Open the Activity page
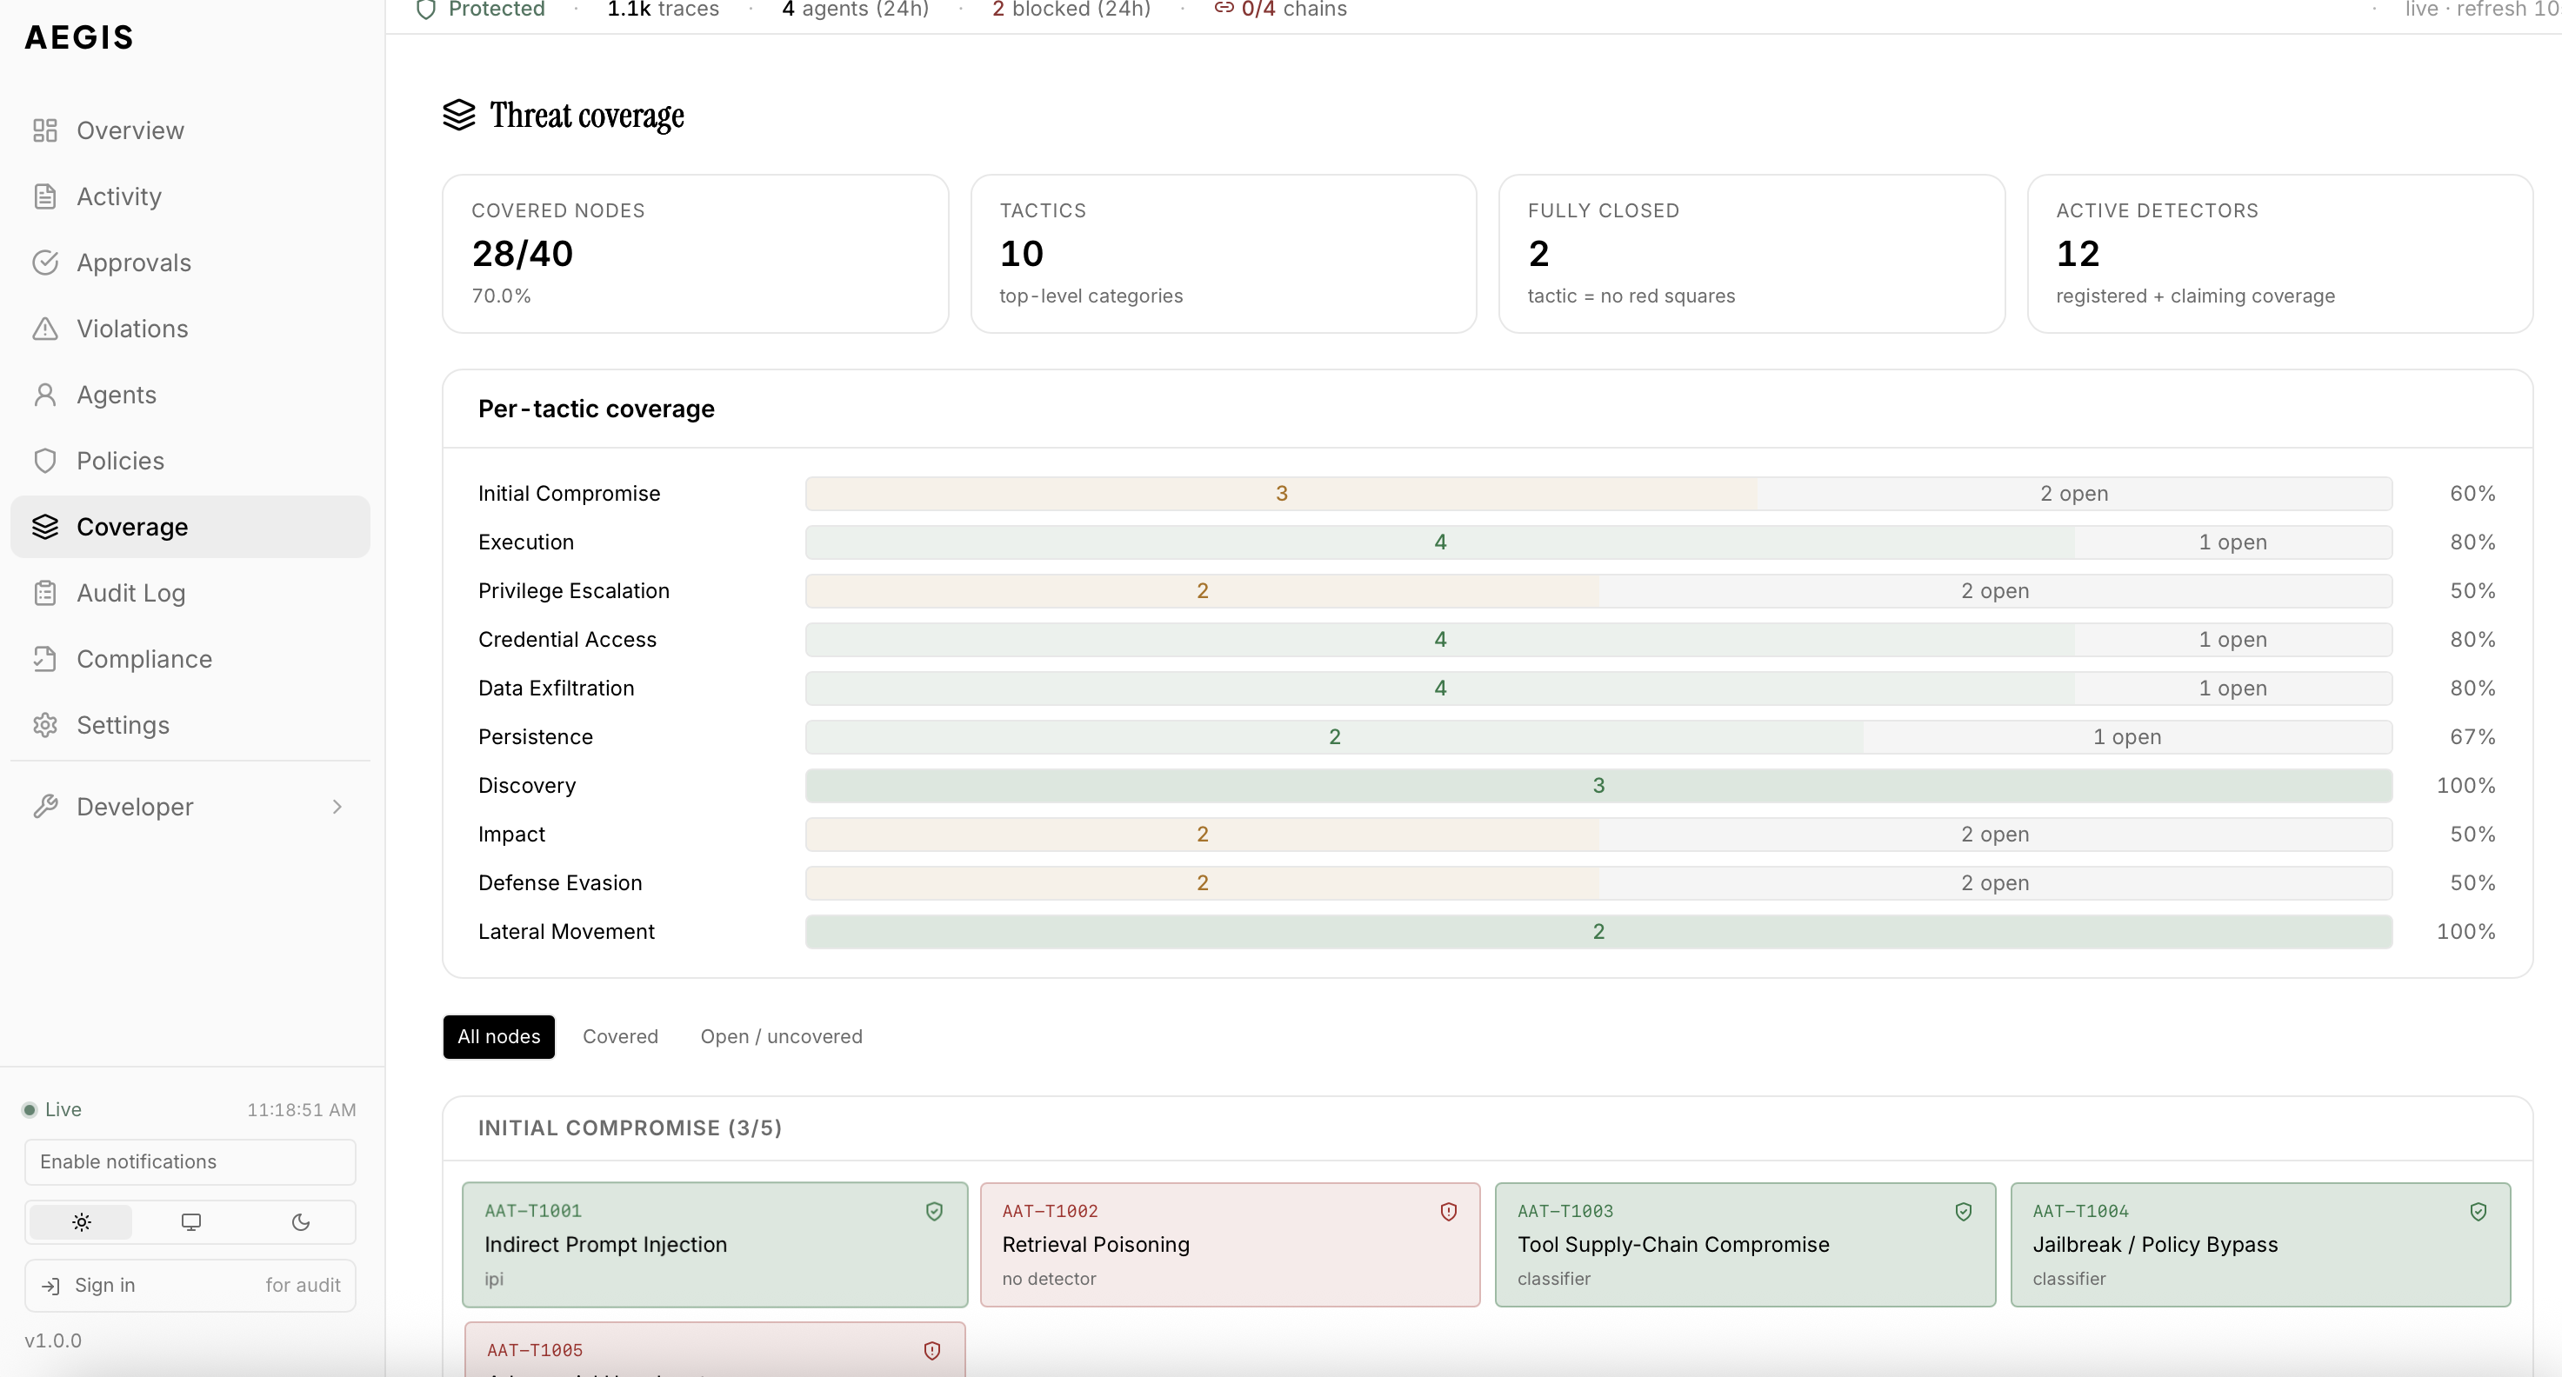This screenshot has width=2562, height=1377. (x=190, y=196)
